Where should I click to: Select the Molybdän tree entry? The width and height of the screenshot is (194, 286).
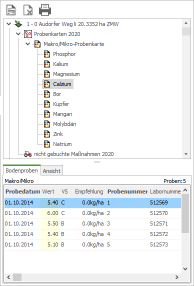click(x=64, y=124)
